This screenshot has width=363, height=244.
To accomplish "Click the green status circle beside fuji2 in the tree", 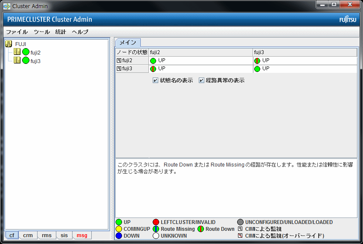I will (x=26, y=52).
